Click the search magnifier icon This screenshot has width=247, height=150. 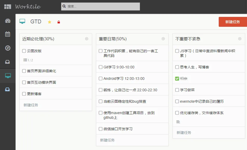pyautogui.click(x=64, y=6)
